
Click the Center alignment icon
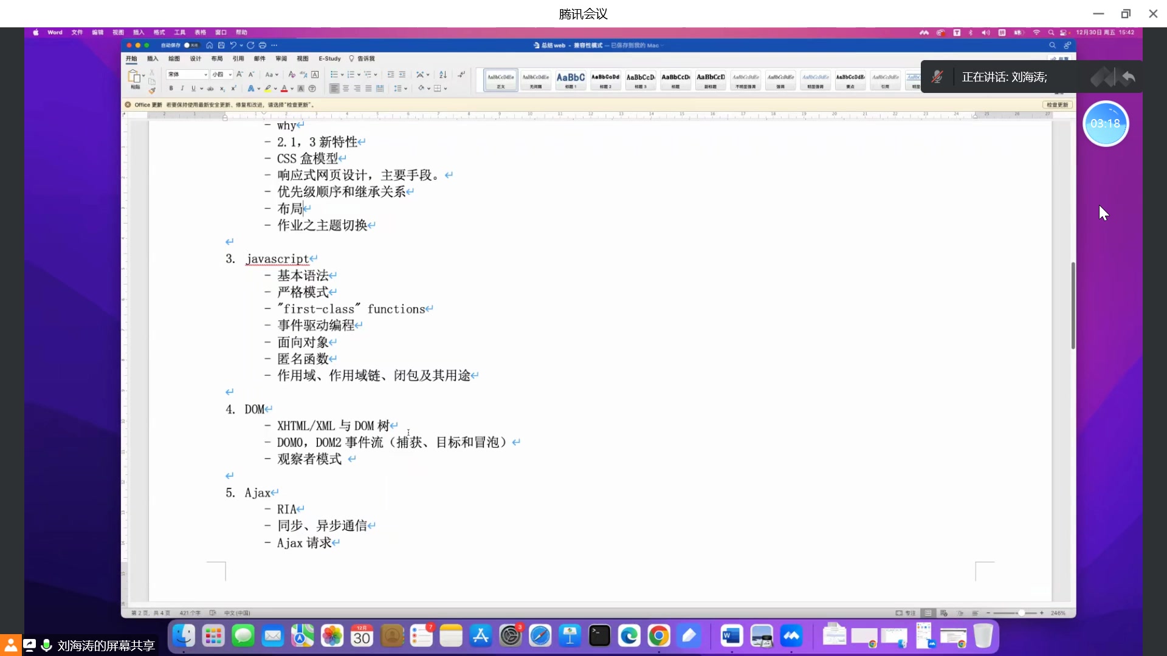pyautogui.click(x=346, y=89)
